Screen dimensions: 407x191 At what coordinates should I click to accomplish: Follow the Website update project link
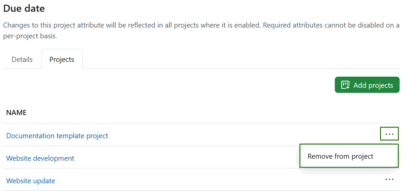(31, 181)
